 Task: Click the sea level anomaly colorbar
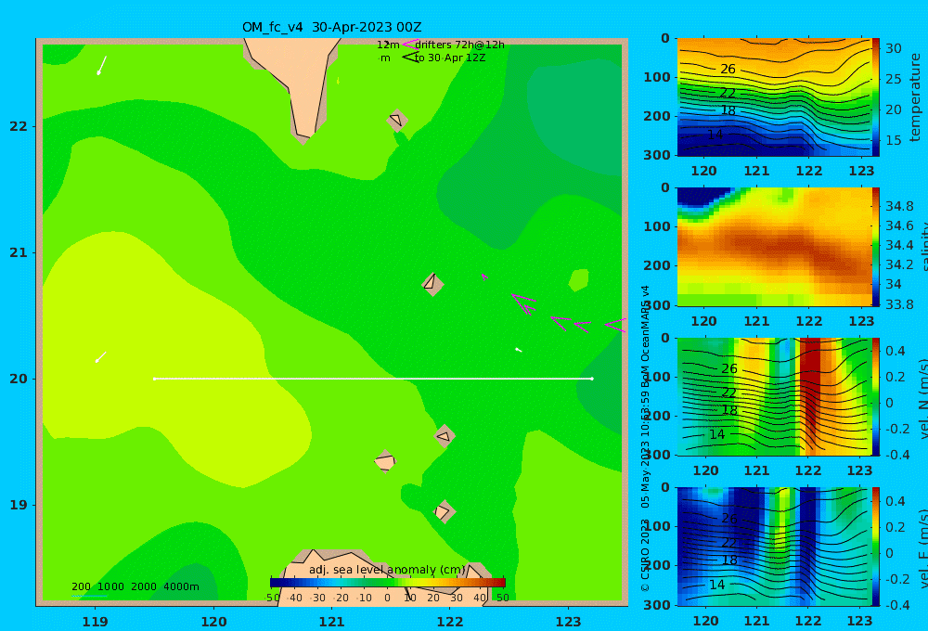click(x=388, y=583)
